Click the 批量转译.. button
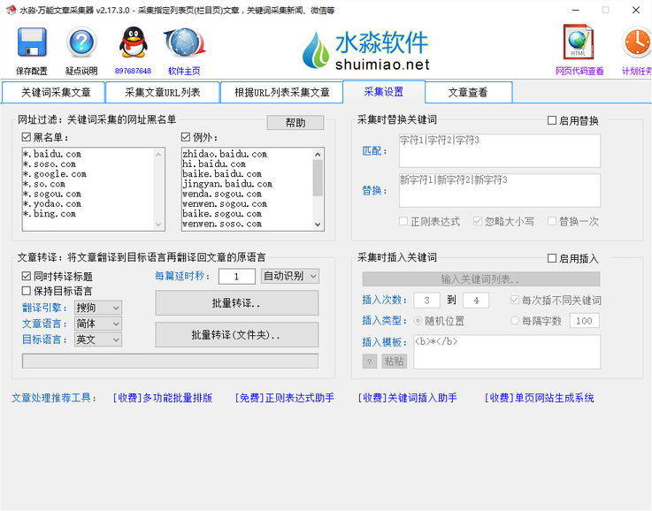The width and height of the screenshot is (652, 511). tap(236, 302)
